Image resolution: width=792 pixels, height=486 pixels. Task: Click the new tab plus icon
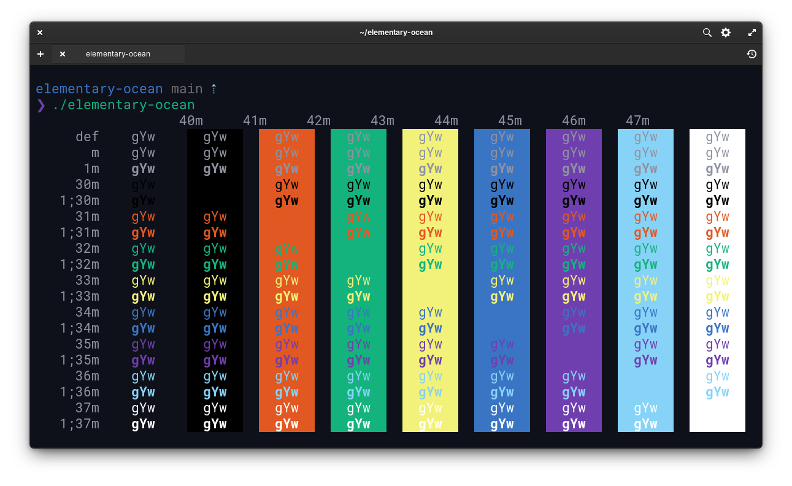click(40, 54)
